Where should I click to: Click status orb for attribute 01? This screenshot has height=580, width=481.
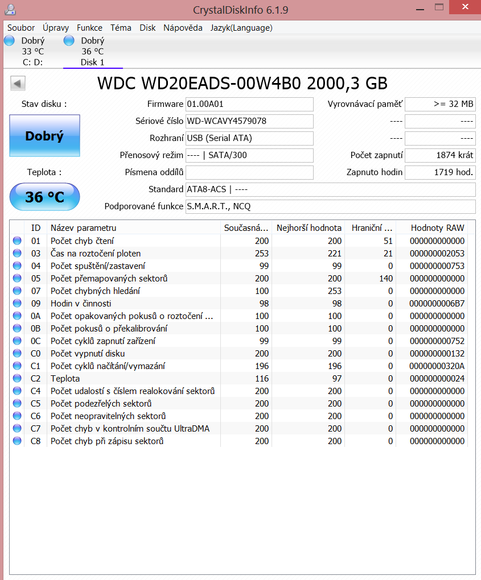(17, 241)
